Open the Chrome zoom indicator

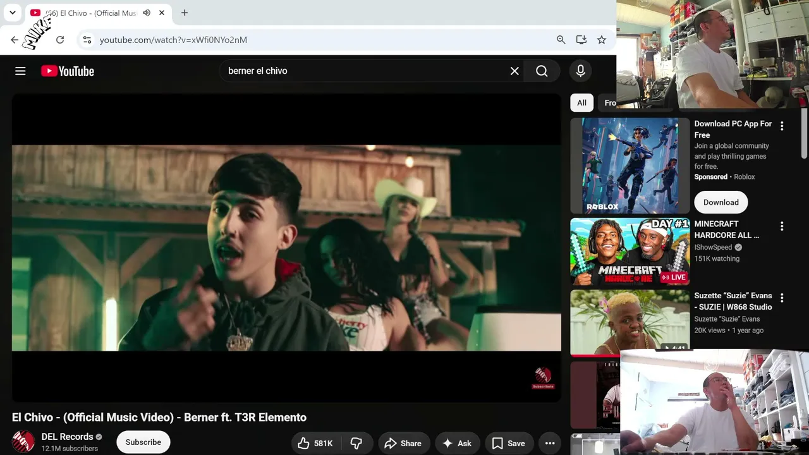[561, 40]
